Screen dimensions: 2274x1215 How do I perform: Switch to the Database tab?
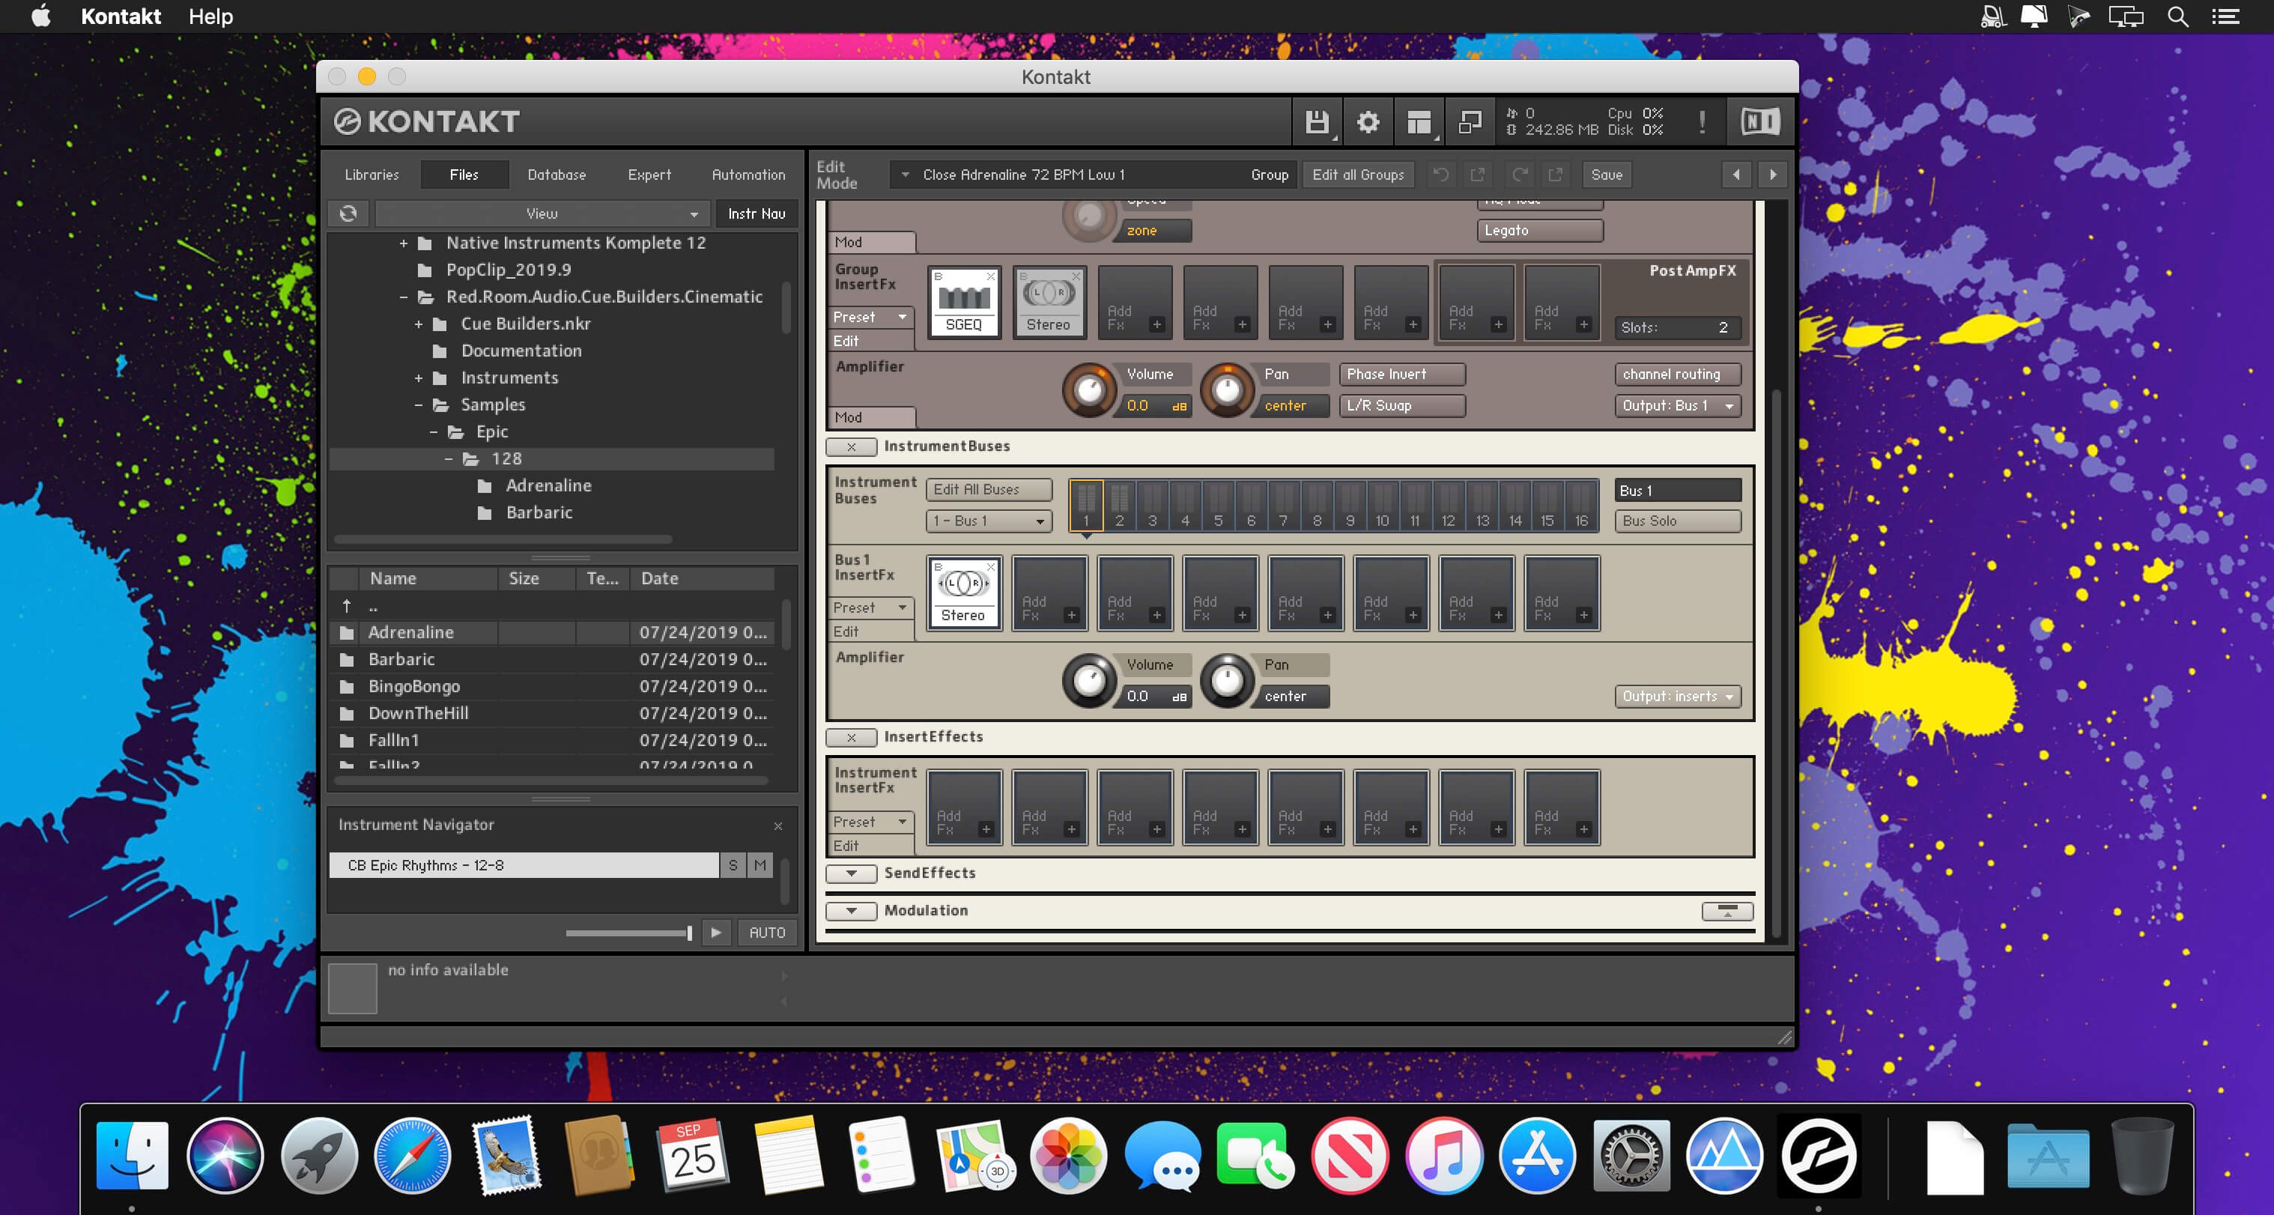(556, 175)
